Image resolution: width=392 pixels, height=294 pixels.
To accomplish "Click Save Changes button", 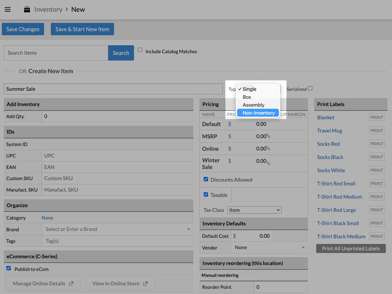I will pos(23,29).
